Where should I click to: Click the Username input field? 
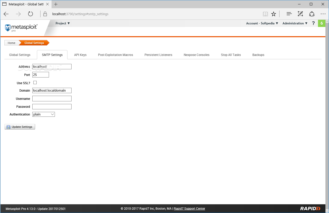coord(52,99)
